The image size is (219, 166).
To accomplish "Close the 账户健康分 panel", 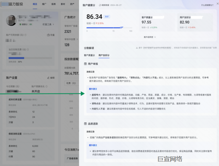I will pyautogui.click(x=218, y=4).
